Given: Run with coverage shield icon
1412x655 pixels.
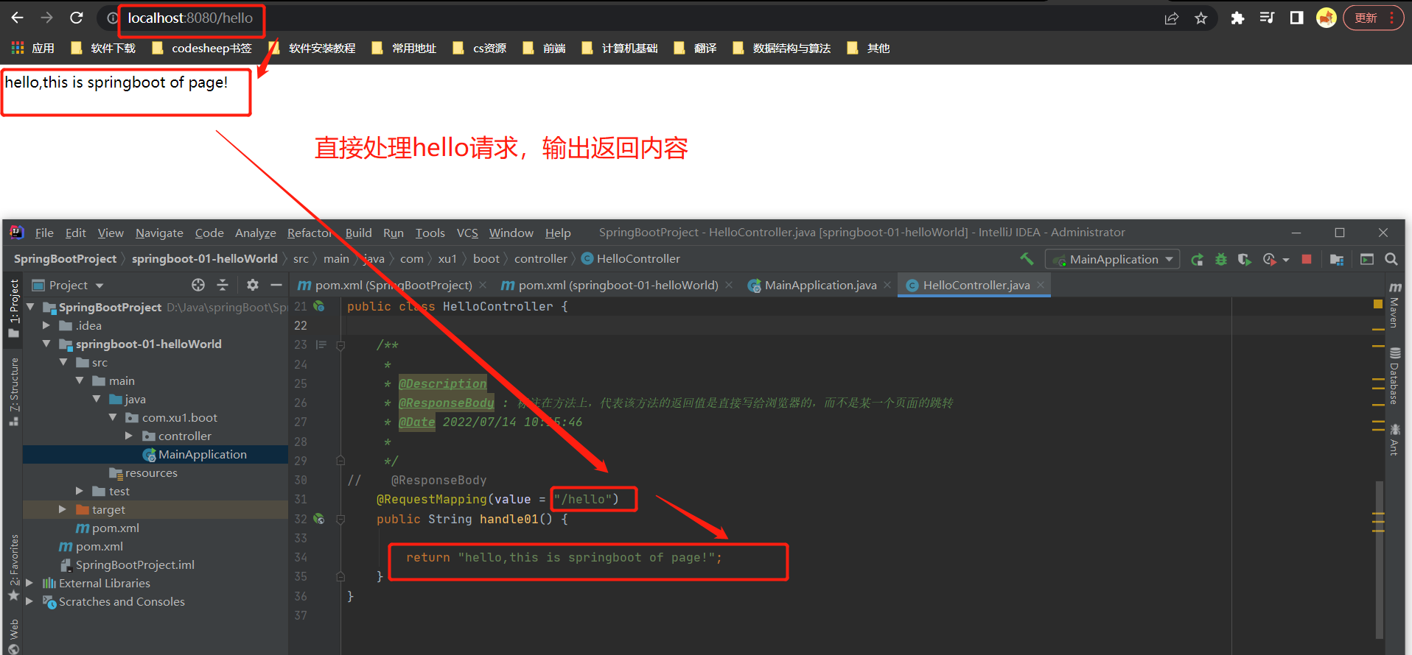Looking at the screenshot, I should tap(1244, 259).
